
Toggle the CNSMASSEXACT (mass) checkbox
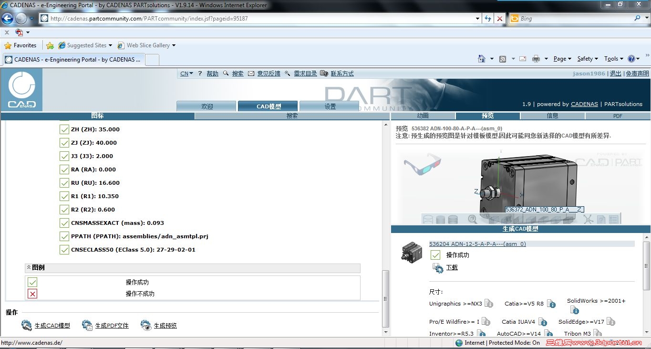[64, 223]
